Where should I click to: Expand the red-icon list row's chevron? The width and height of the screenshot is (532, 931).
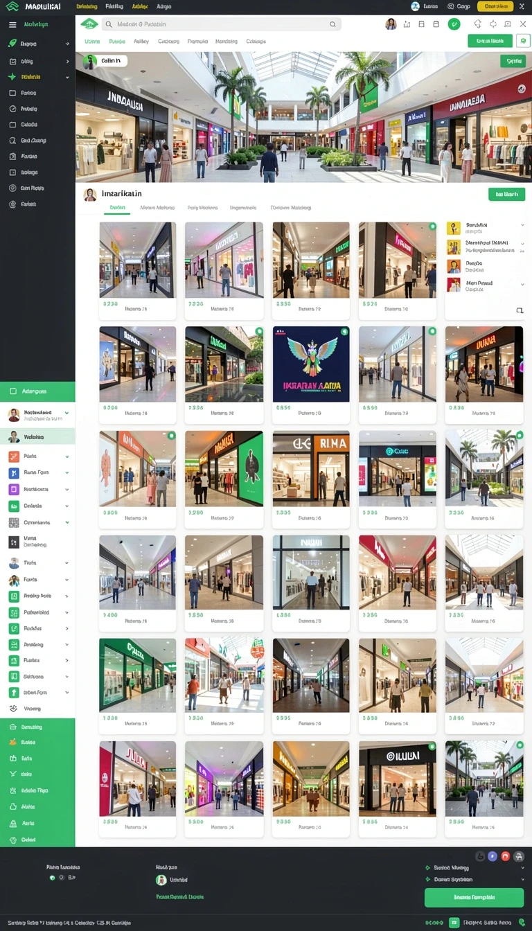pos(522,283)
